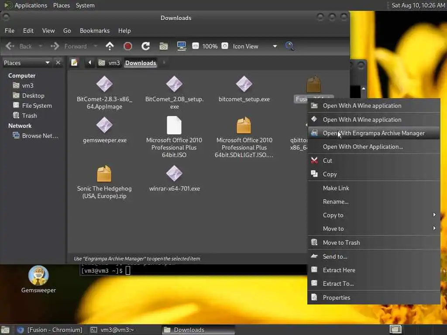The image size is (447, 335).
Task: Choose Send to from context menu
Action: (x=374, y=256)
